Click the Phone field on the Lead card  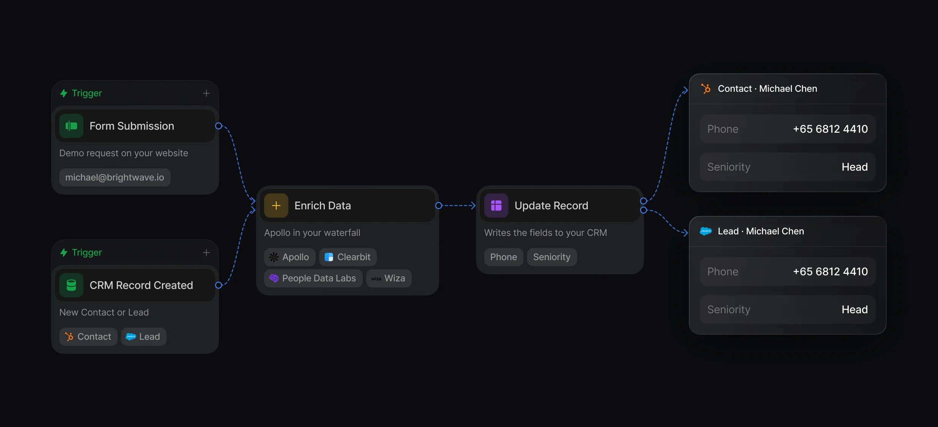pos(788,272)
